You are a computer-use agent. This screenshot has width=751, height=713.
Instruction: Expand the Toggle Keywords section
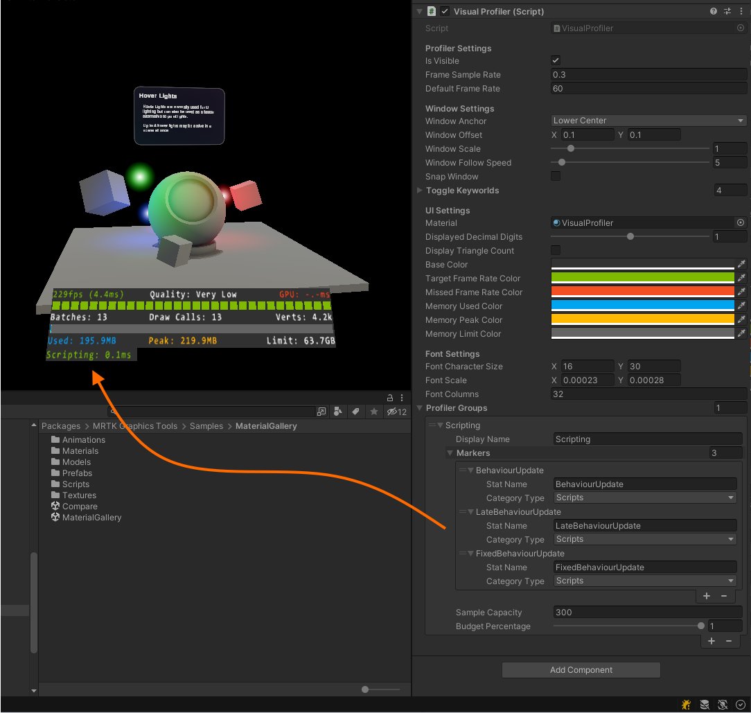click(420, 191)
